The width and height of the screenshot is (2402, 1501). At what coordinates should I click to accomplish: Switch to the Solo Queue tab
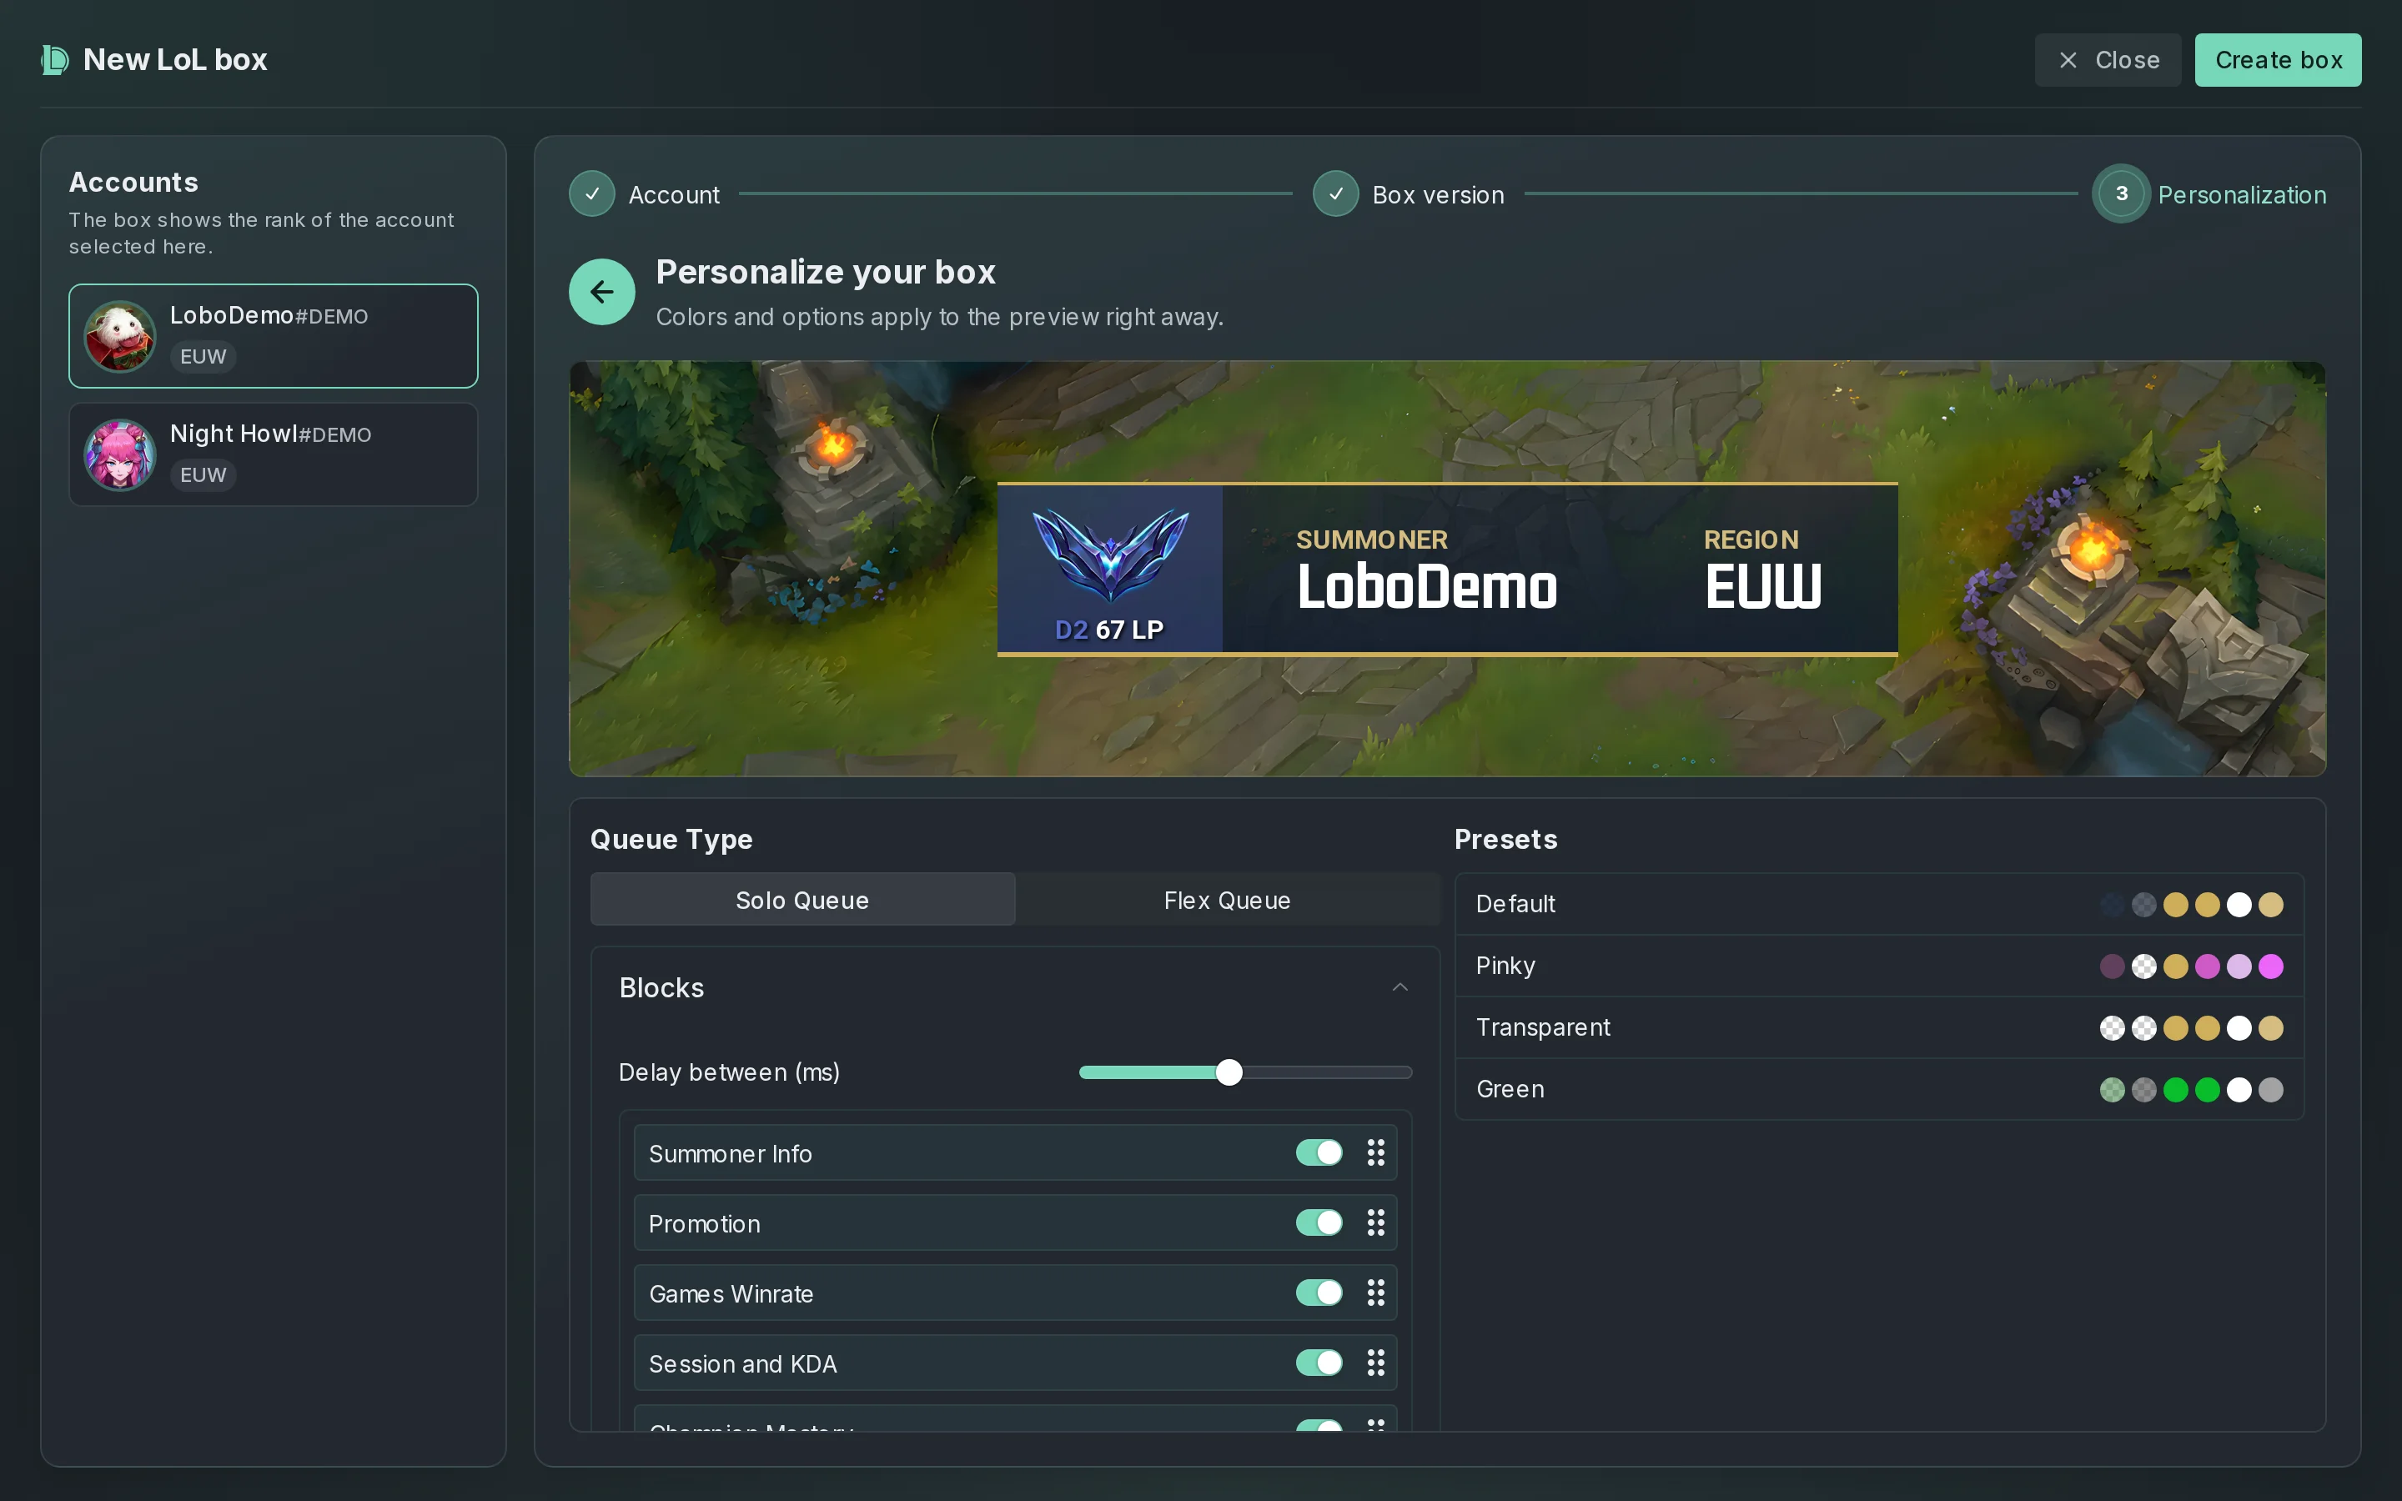pyautogui.click(x=803, y=900)
